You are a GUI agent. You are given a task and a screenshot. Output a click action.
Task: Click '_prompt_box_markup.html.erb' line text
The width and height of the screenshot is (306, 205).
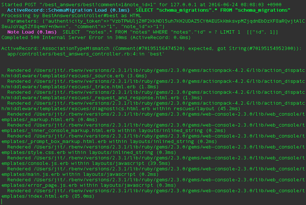(x=68, y=141)
